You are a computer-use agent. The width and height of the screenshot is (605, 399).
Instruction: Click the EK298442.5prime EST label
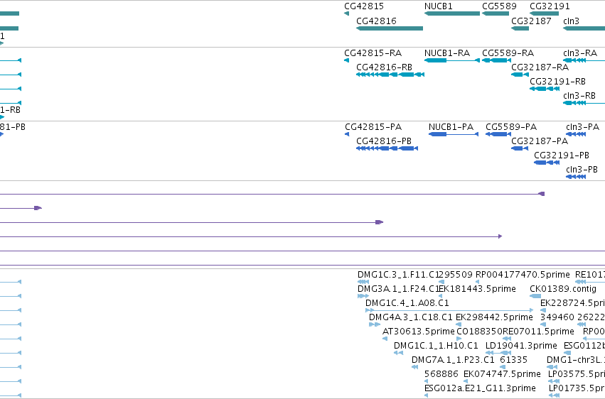(x=494, y=317)
